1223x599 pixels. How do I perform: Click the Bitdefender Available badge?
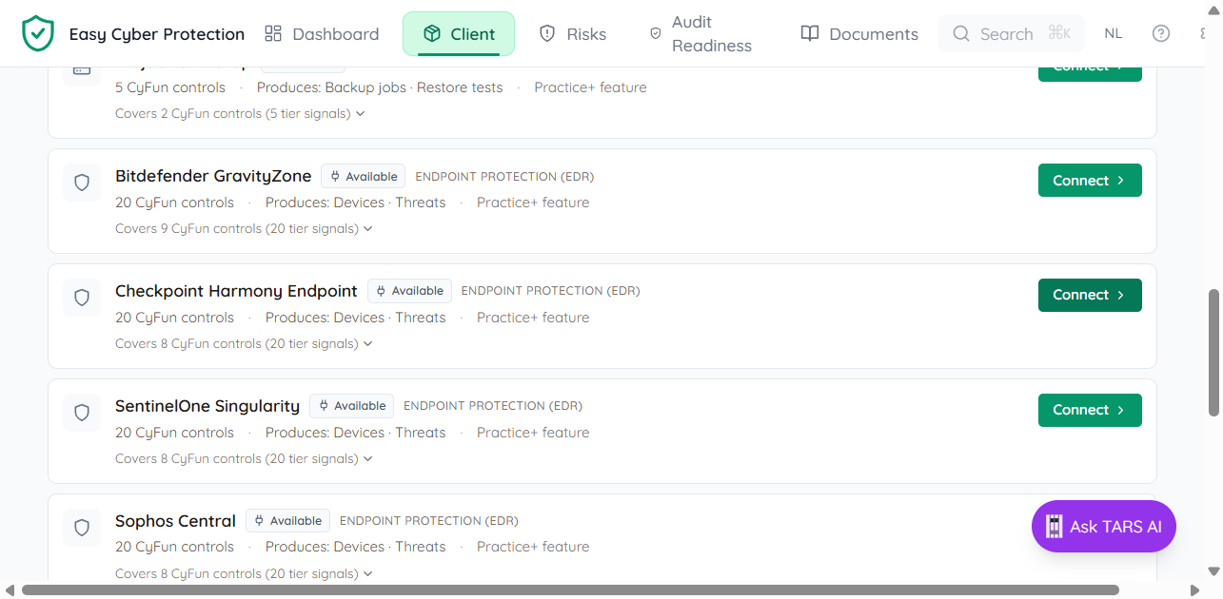click(363, 177)
